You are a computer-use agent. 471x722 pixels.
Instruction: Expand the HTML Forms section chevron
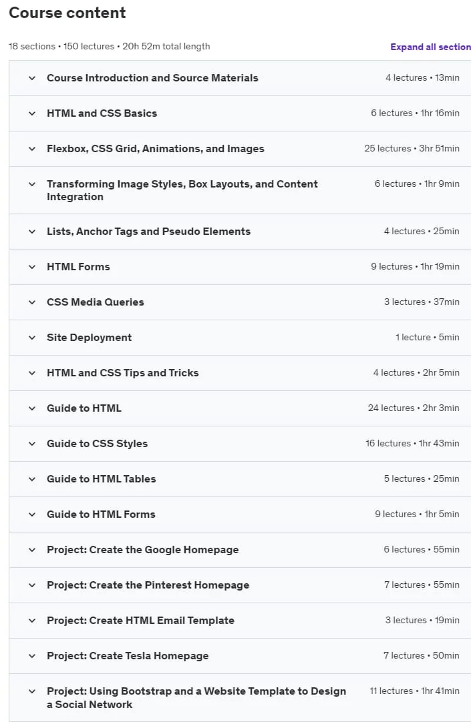(32, 267)
